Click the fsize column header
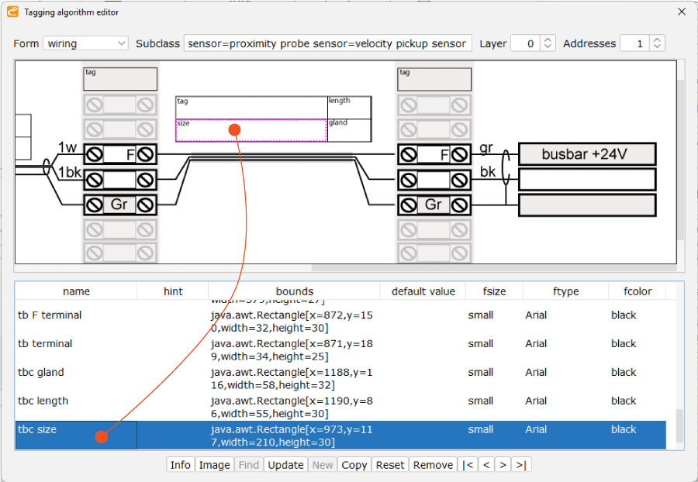Screen dimensions: 698x482 pyautogui.click(x=494, y=291)
